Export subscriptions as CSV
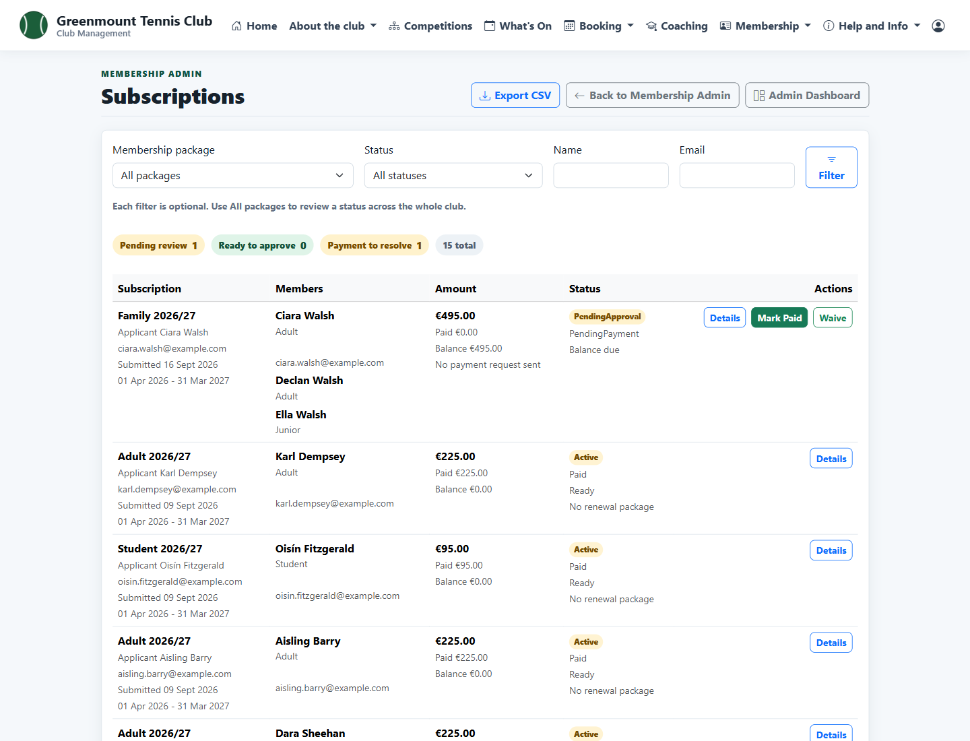 coord(515,96)
